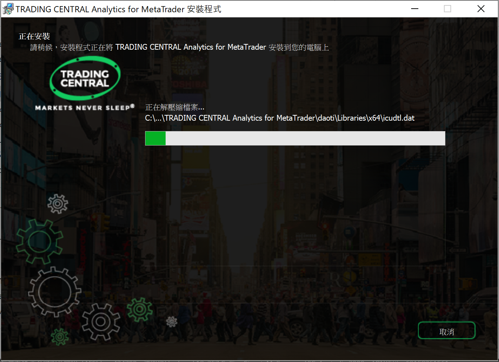Click the Trading Central logo

pos(85,78)
